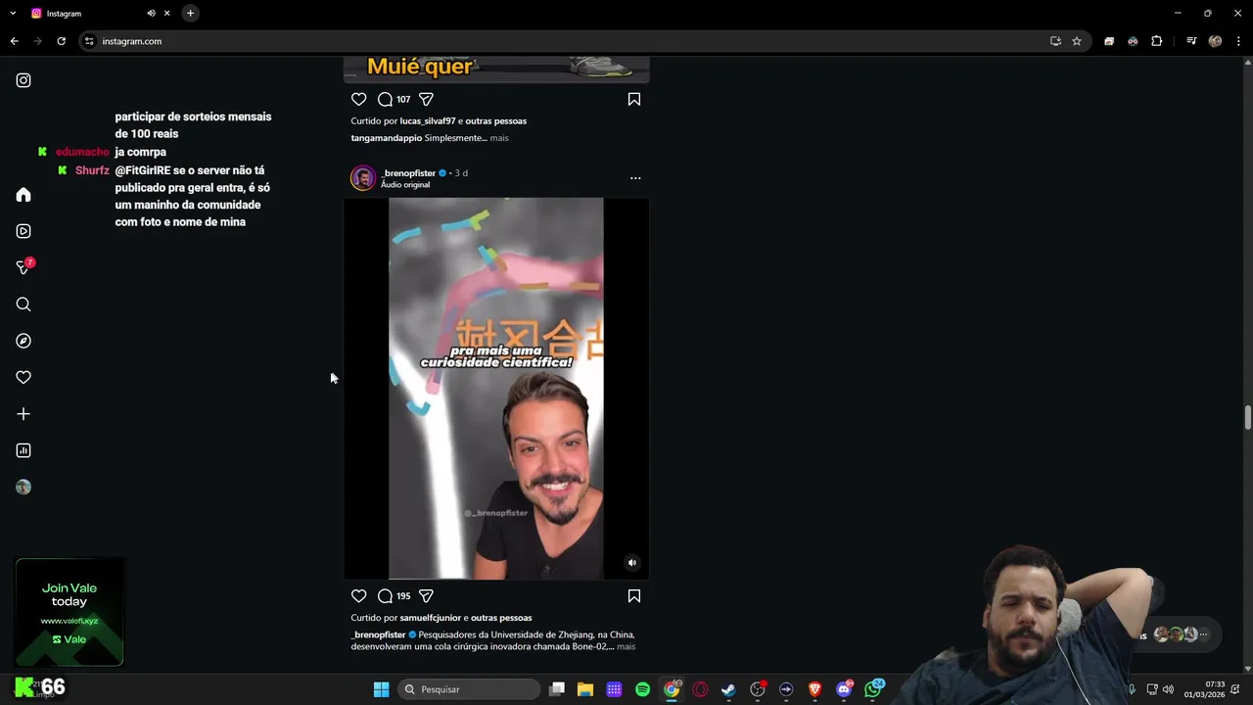Click _brenopfister username in the caption

(378, 634)
